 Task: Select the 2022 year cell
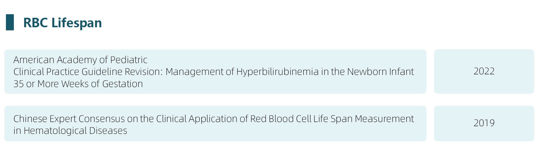point(484,71)
